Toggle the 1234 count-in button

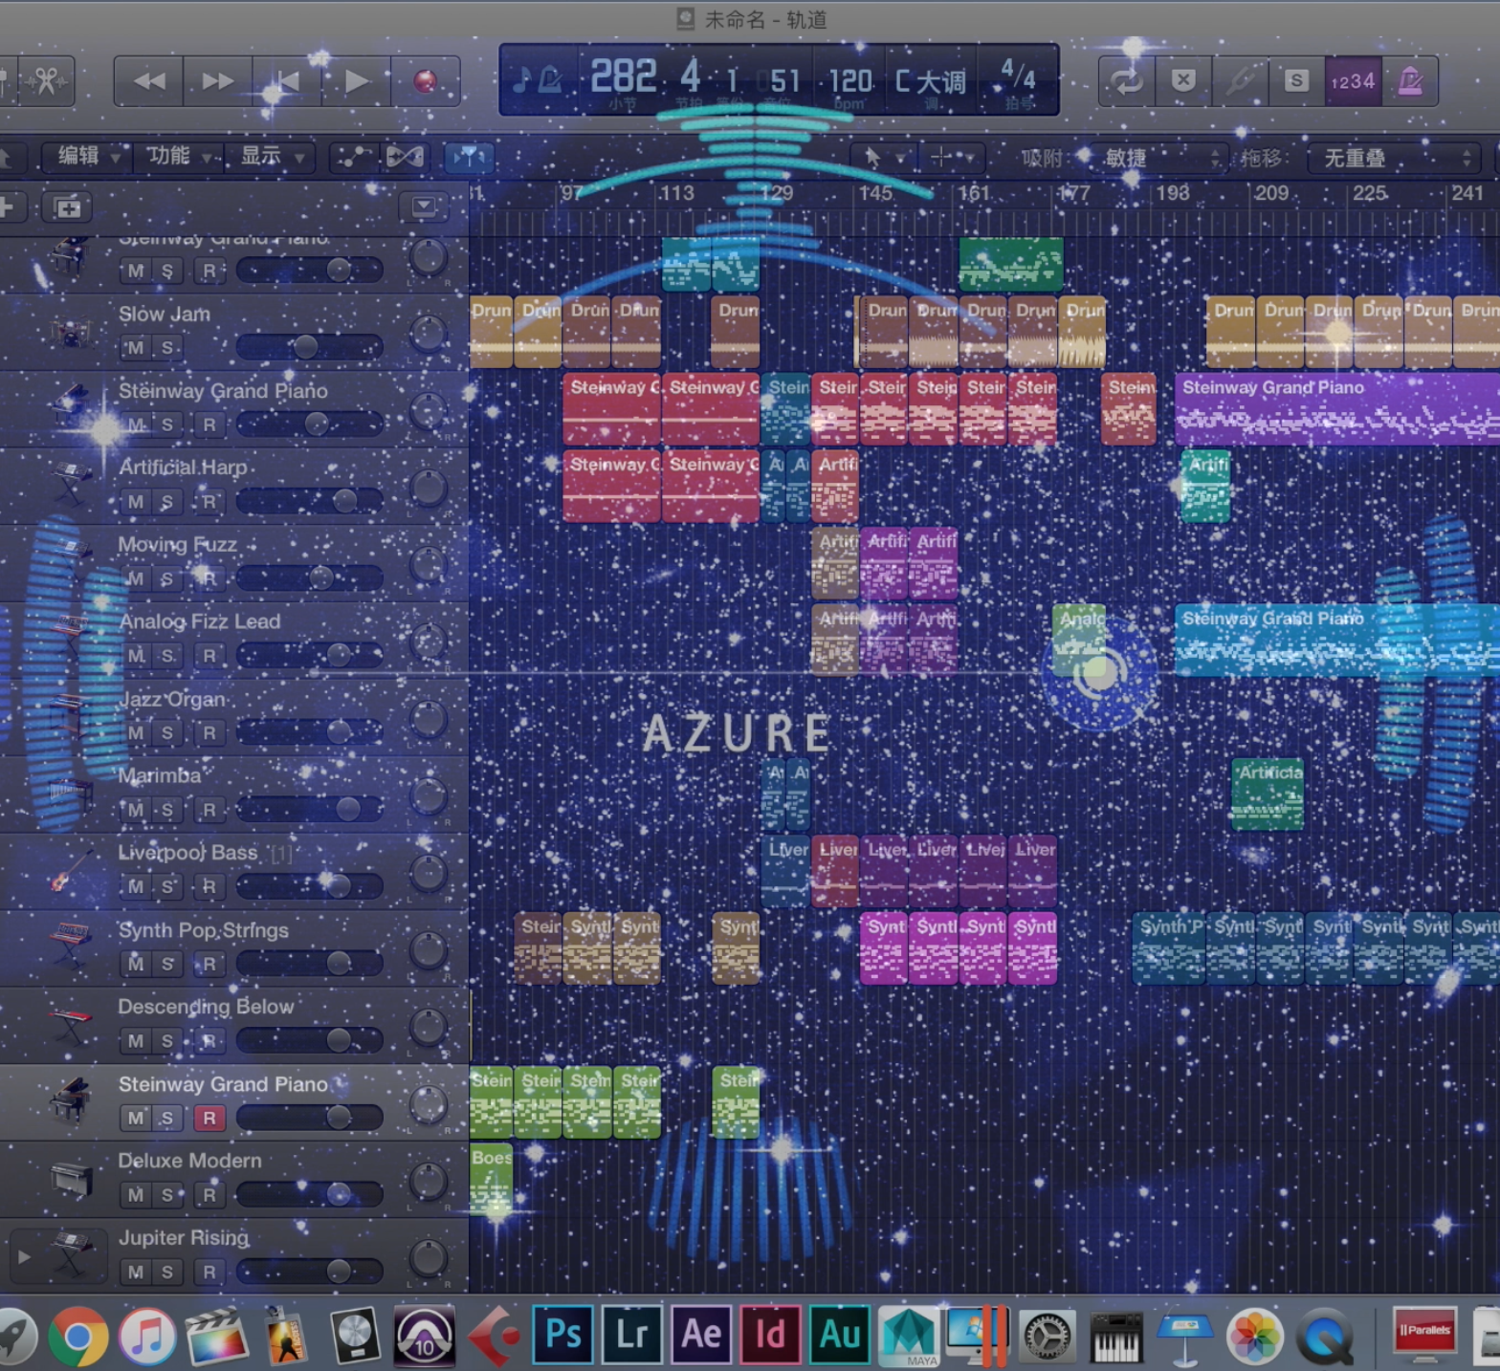[1353, 81]
